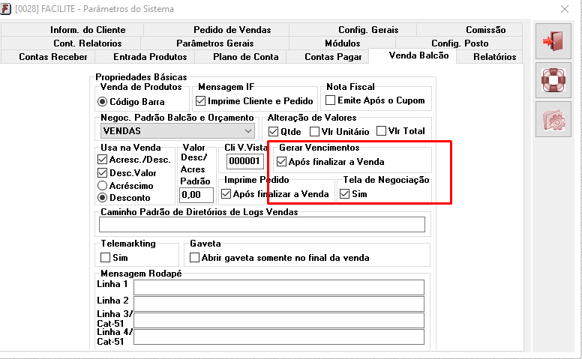Open help via the lifebuoy icon

tap(553, 80)
